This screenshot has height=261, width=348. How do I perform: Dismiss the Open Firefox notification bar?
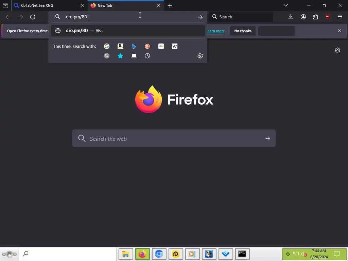tap(340, 31)
